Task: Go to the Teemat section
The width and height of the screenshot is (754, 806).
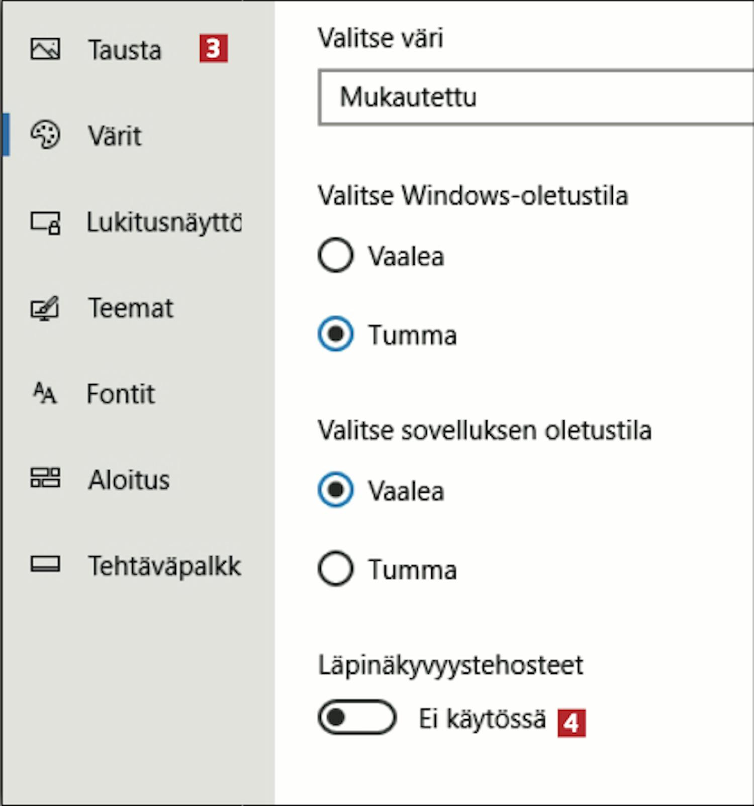Action: click(131, 308)
